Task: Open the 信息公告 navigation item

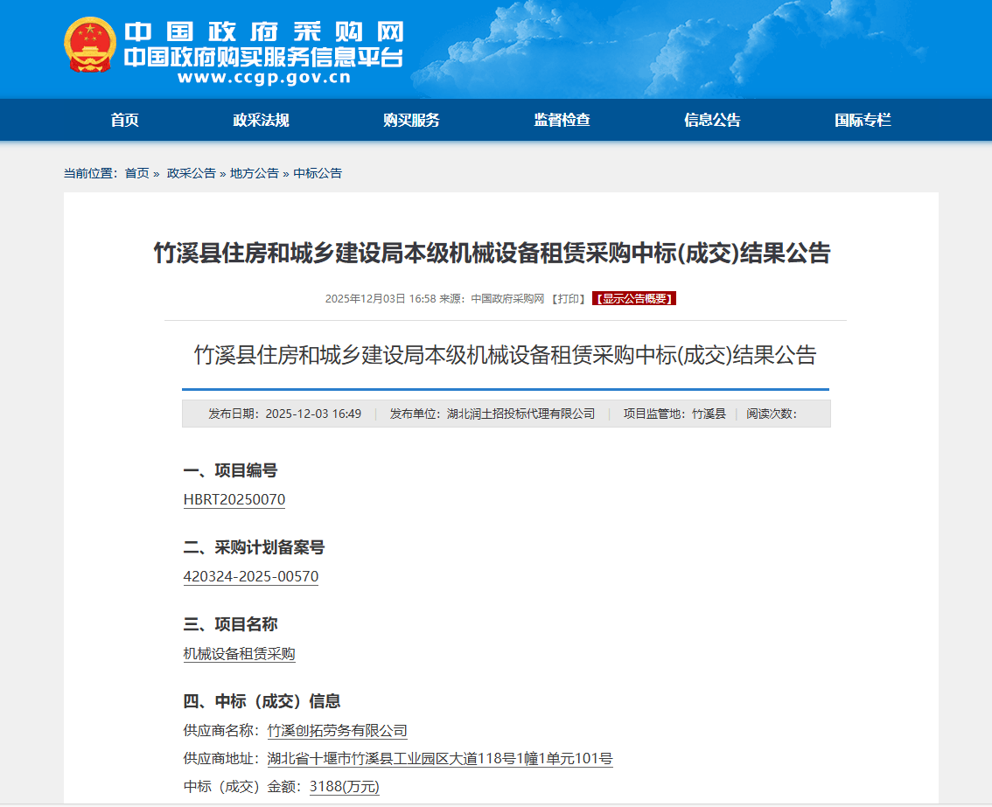Action: coord(712,121)
